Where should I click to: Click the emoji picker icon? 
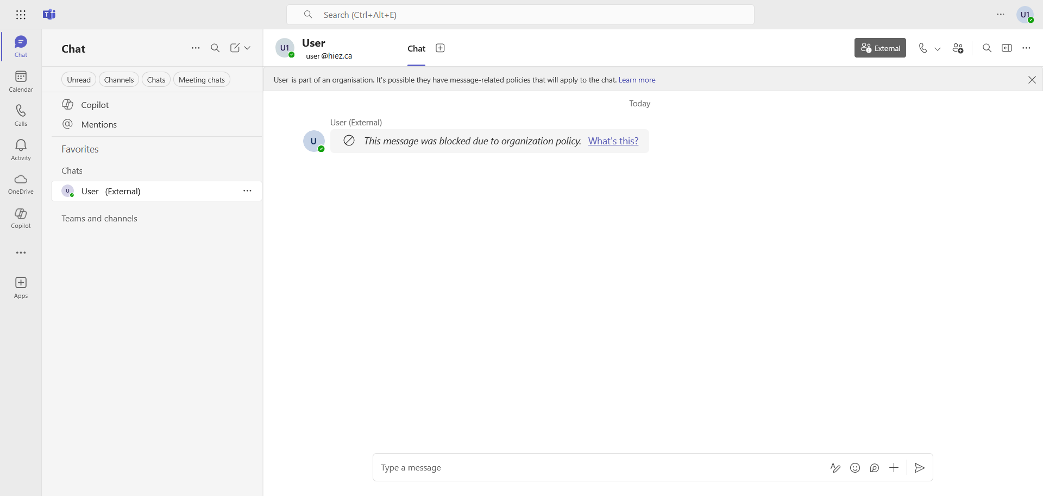point(855,468)
